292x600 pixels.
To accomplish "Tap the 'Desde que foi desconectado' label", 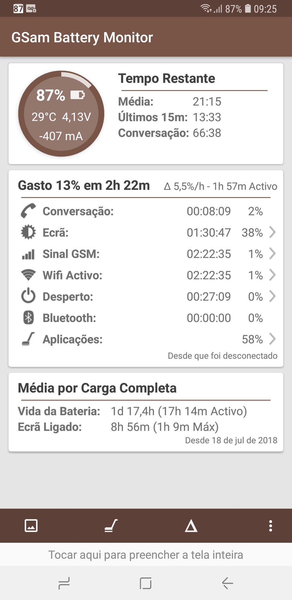I will click(223, 356).
